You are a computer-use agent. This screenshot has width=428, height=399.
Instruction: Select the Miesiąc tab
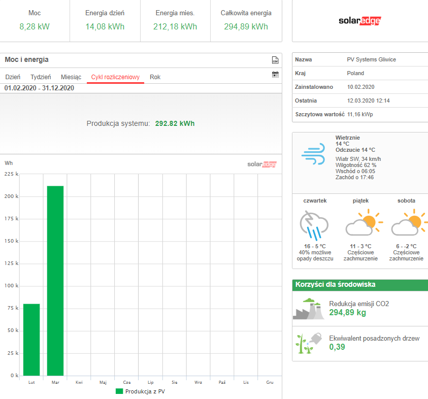point(71,77)
